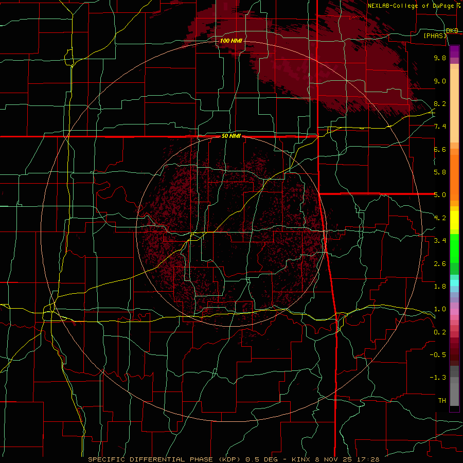The image size is (463, 463).
Task: Click the 4.2 value on color scale
Action: [440, 218]
